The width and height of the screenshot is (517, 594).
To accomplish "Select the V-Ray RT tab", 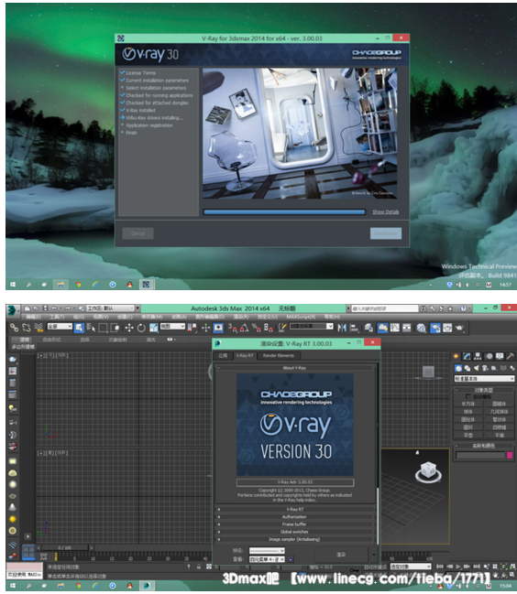I will pos(244,355).
